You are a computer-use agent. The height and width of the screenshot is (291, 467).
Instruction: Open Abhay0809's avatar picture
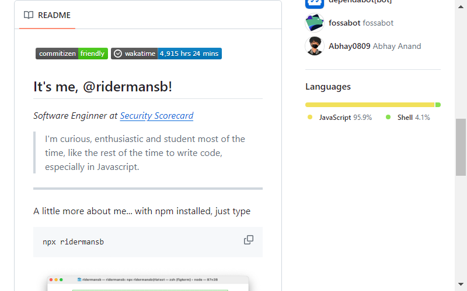pos(315,46)
